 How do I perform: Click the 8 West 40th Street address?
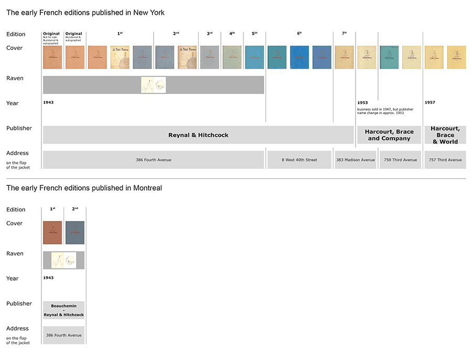coord(299,160)
